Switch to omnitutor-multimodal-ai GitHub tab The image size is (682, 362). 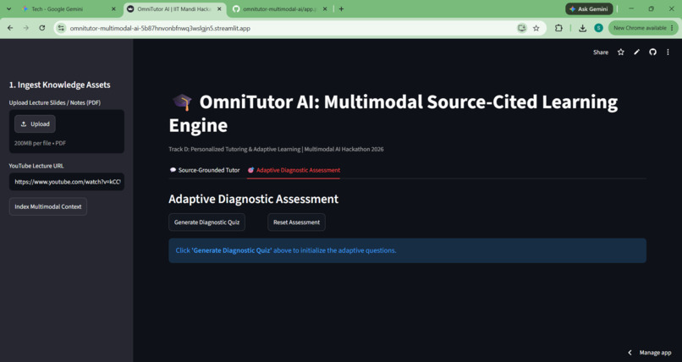280,8
